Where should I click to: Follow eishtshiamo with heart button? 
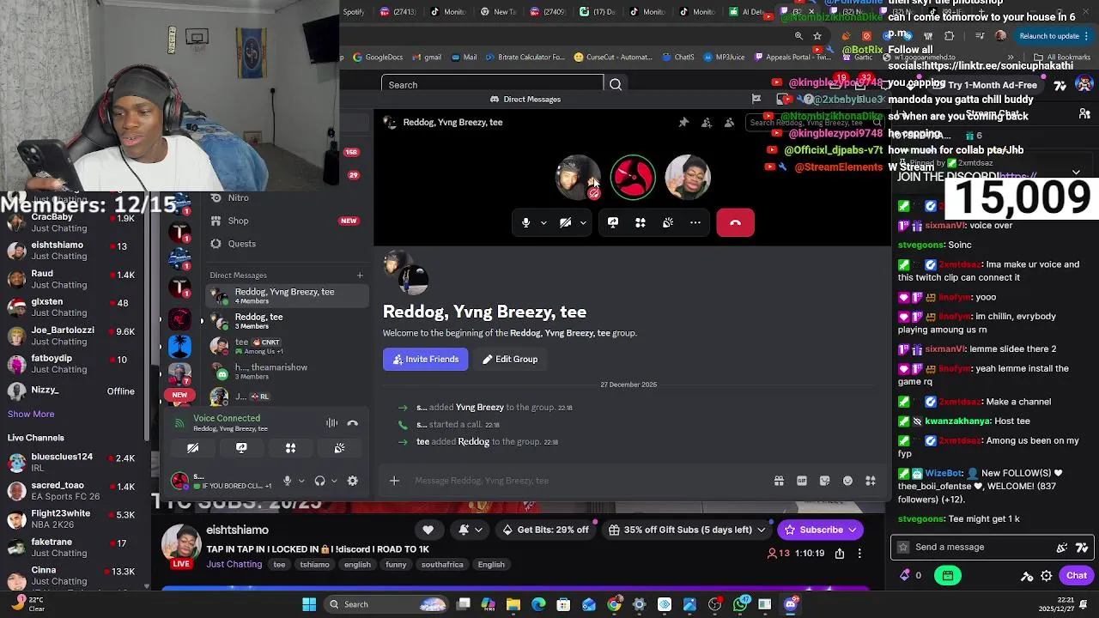[x=428, y=530]
